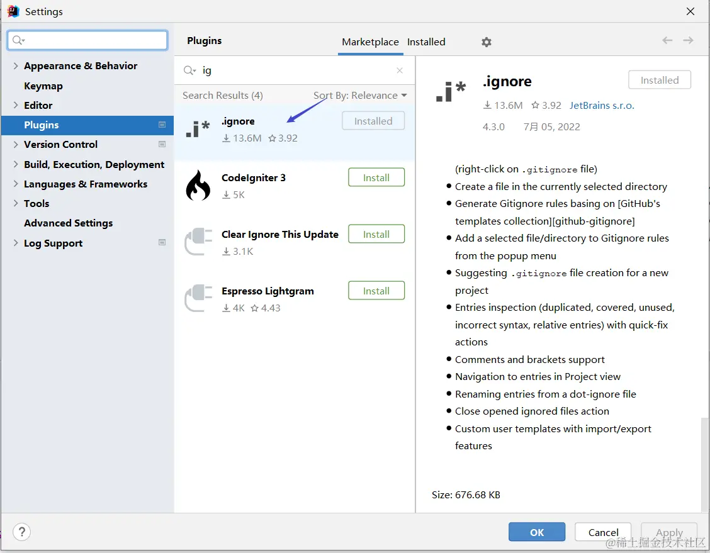
Task: Select the Espresso Lightgram plugin title
Action: tap(268, 291)
